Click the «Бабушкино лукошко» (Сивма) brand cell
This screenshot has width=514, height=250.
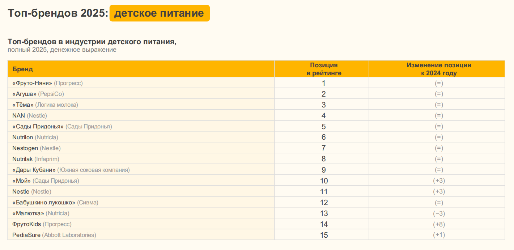tap(141, 202)
